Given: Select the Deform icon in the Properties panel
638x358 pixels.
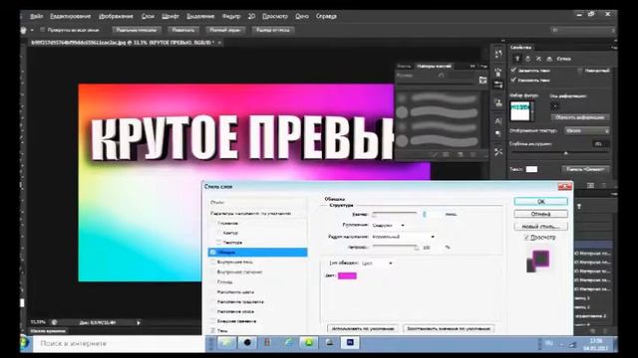Looking at the screenshot, I should coord(528,59).
